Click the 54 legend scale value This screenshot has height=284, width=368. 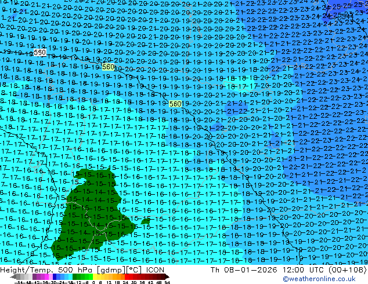coord(167,282)
